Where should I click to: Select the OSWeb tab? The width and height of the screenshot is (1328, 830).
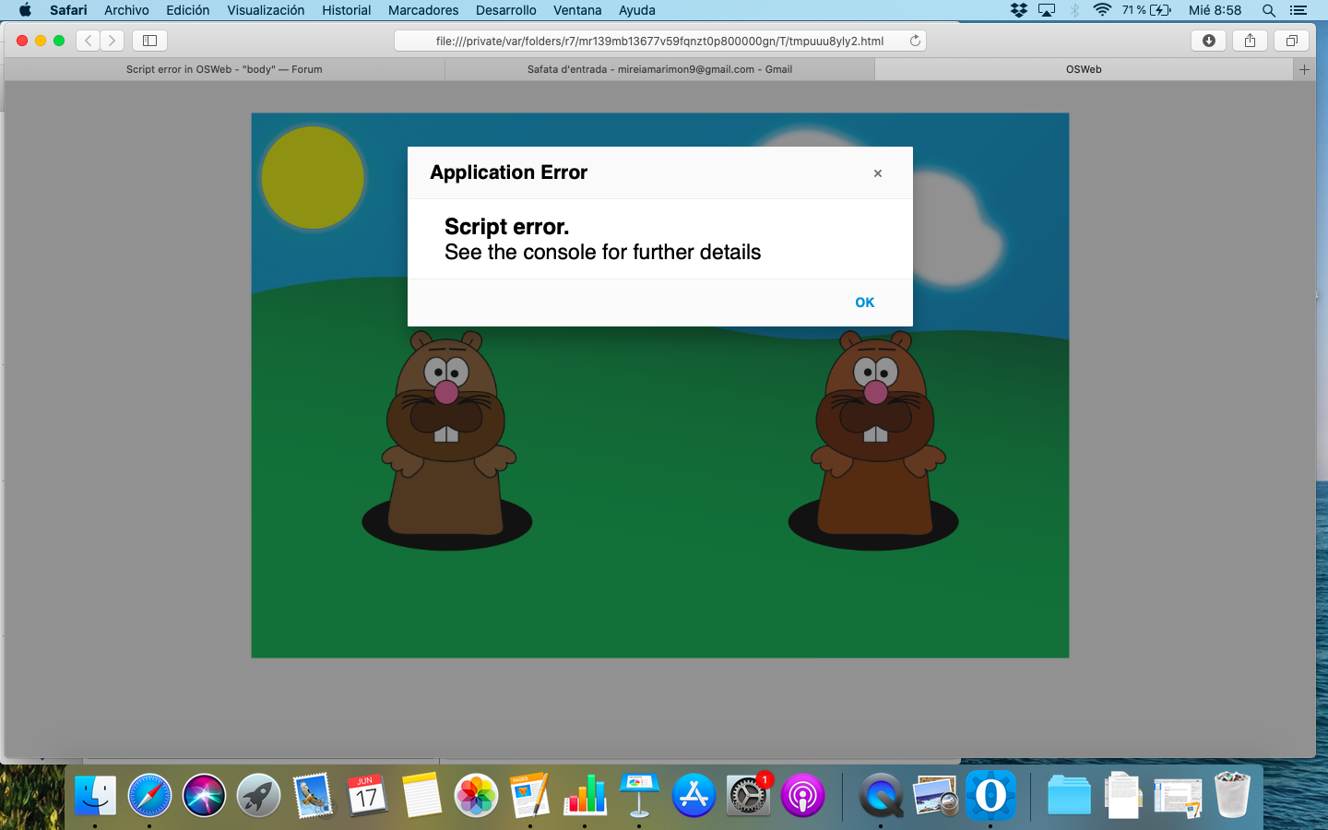coord(1084,69)
